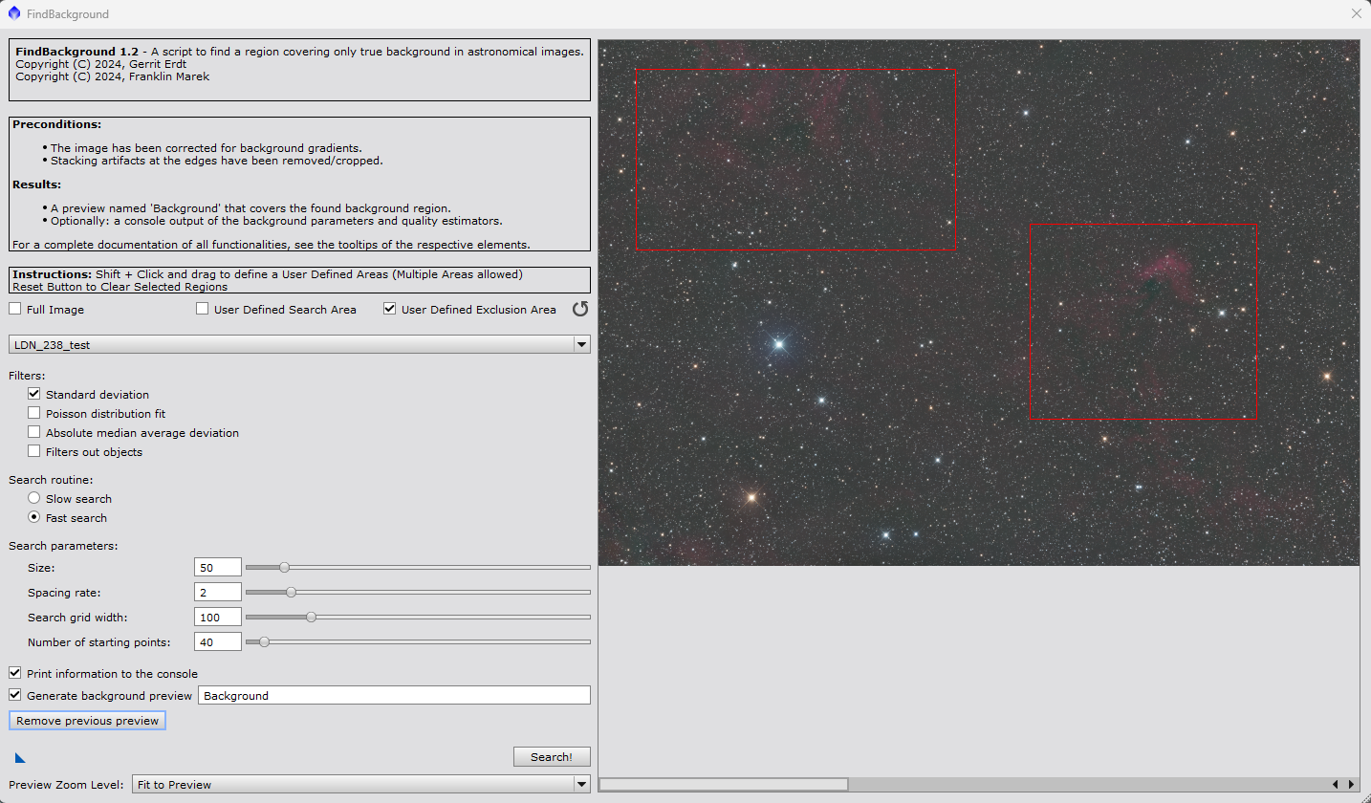
Task: Click the Size slider handle
Action: (x=284, y=567)
